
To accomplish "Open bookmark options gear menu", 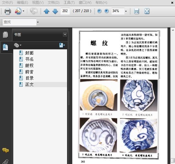I will 17,45.
